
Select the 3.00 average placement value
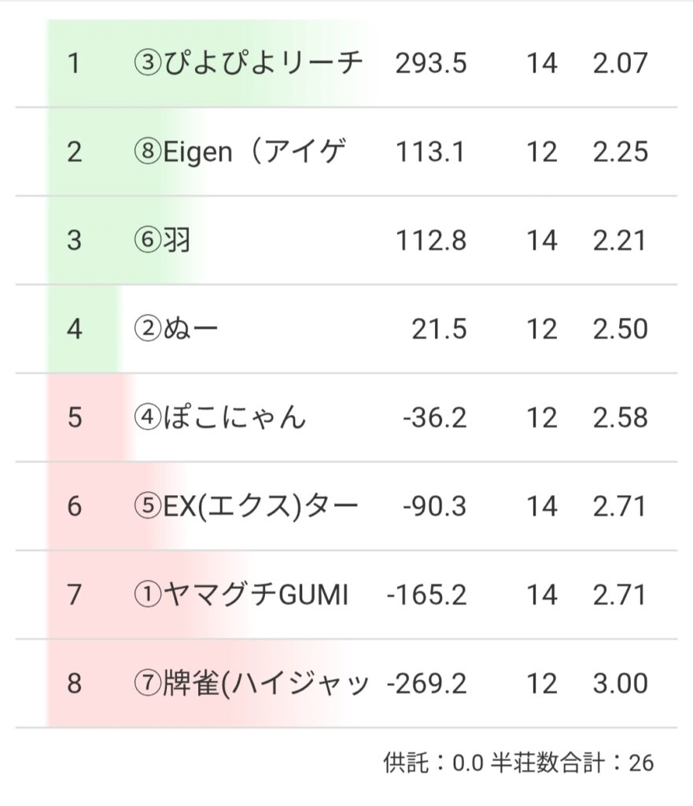pyautogui.click(x=620, y=683)
